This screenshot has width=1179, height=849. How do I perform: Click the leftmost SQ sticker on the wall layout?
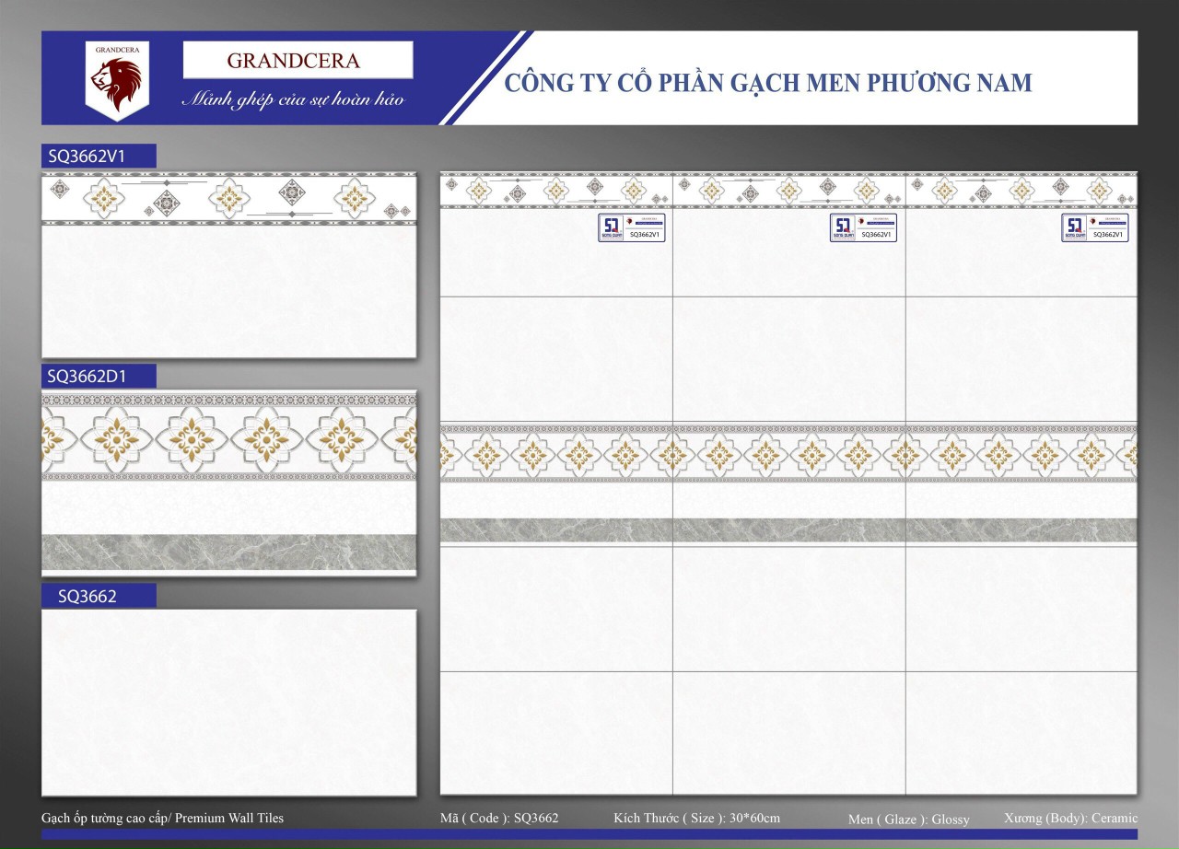[x=631, y=227]
